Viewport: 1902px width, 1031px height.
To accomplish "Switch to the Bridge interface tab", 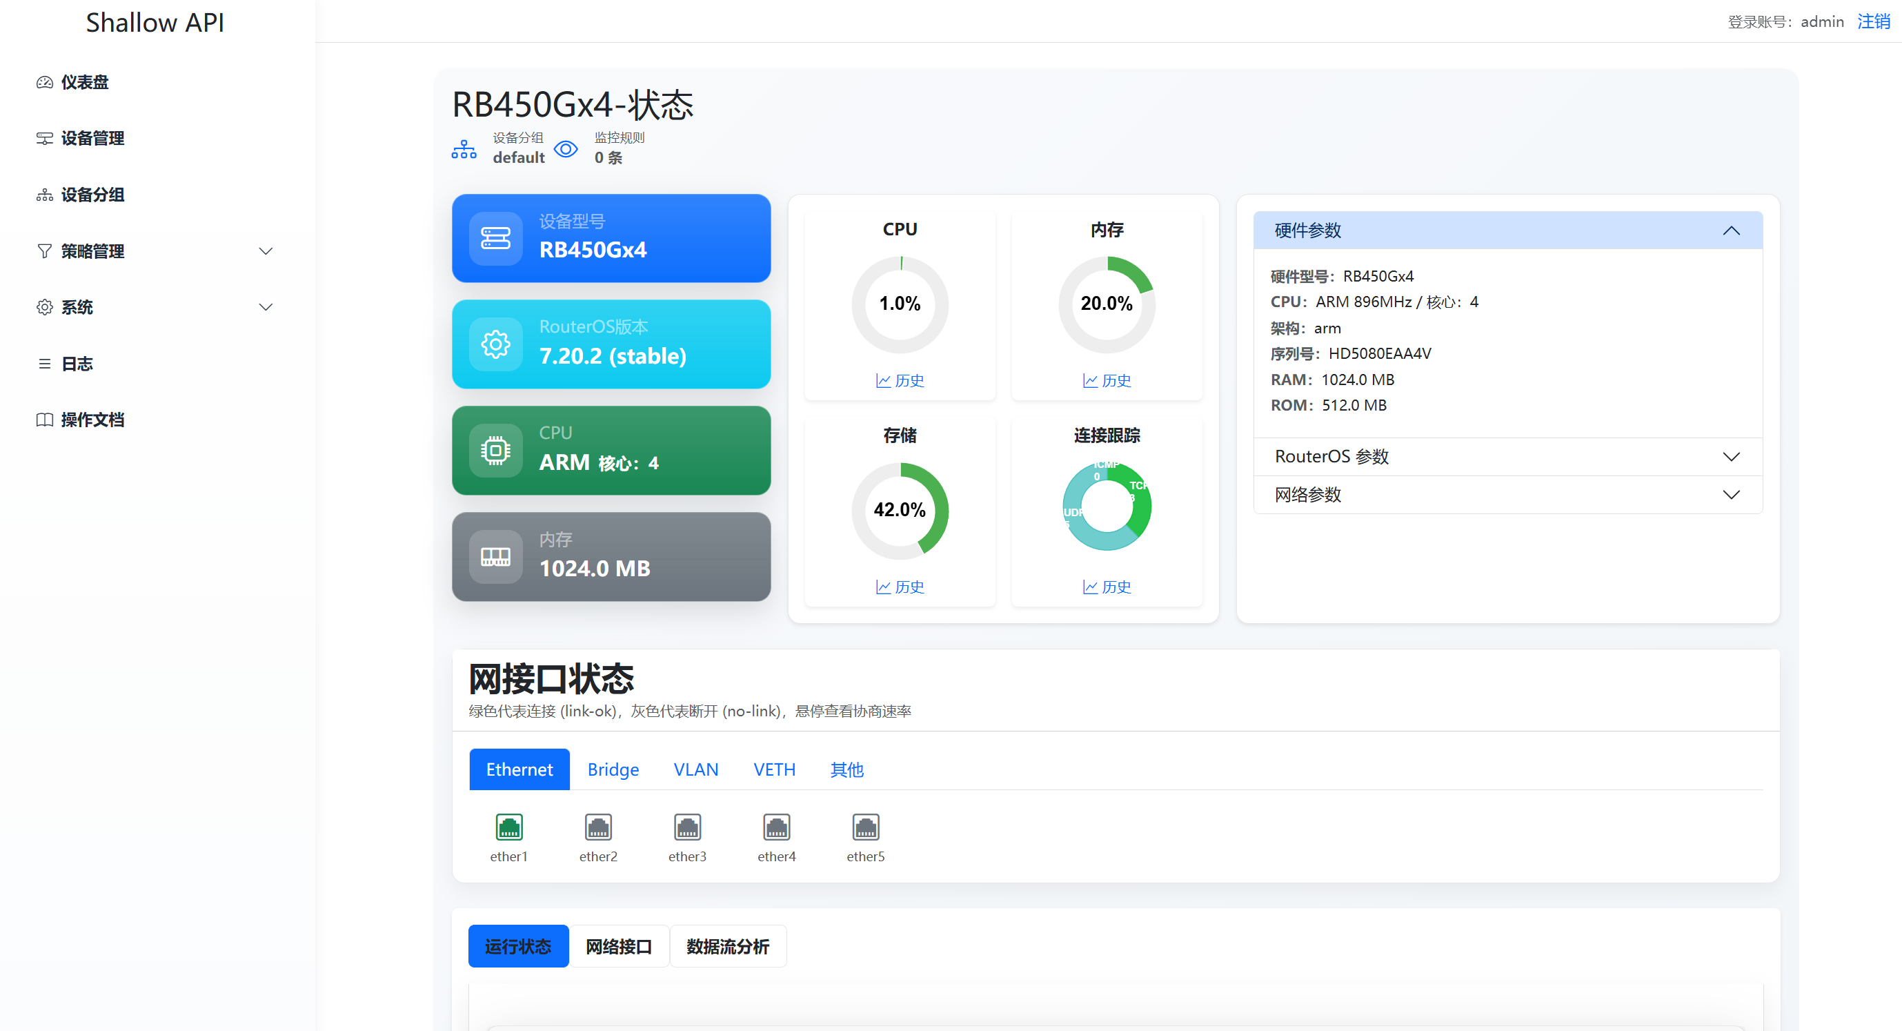I will (x=613, y=769).
